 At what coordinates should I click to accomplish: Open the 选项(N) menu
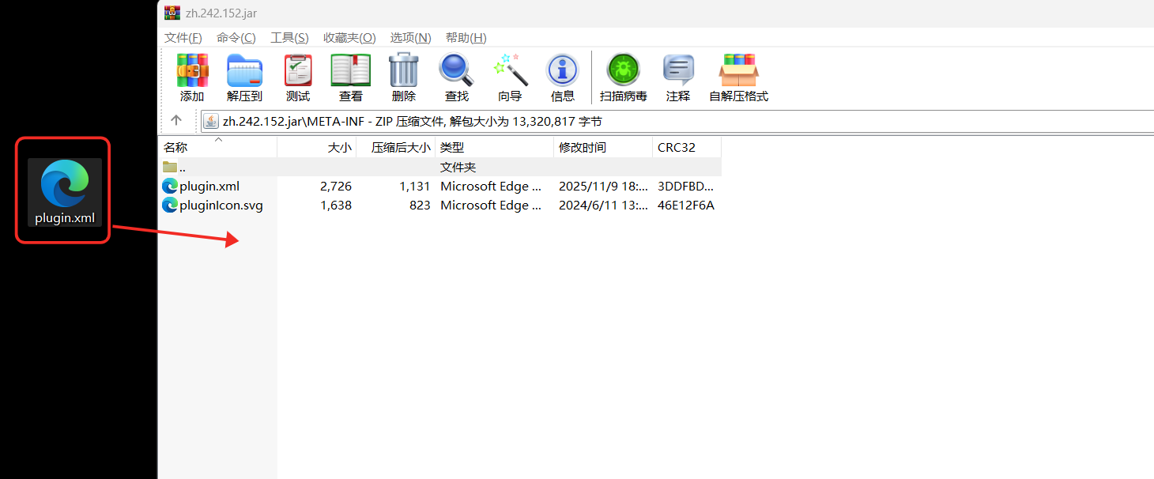click(x=409, y=37)
